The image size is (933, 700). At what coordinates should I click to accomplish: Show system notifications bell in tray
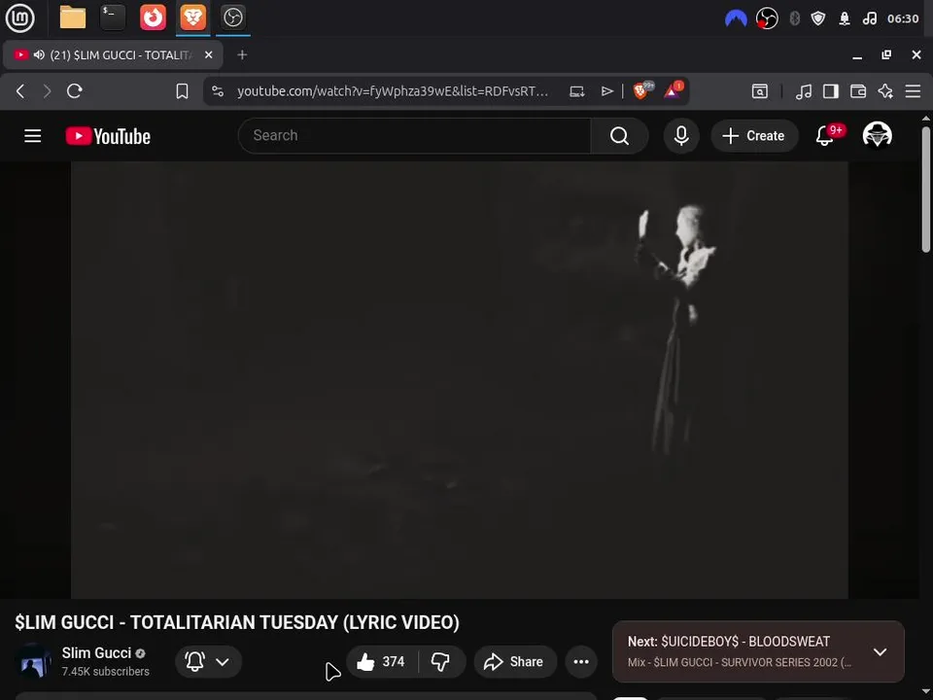pos(845,18)
